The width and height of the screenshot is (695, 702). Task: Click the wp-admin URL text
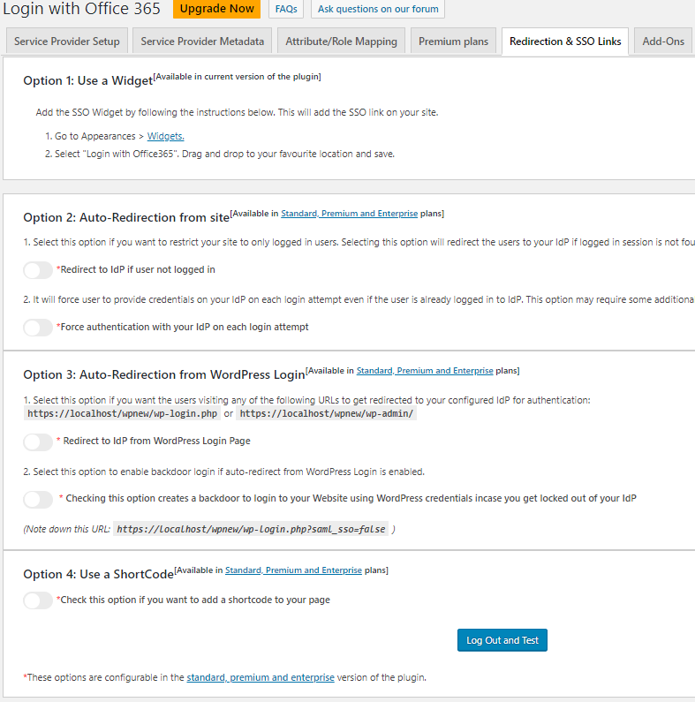tap(327, 413)
